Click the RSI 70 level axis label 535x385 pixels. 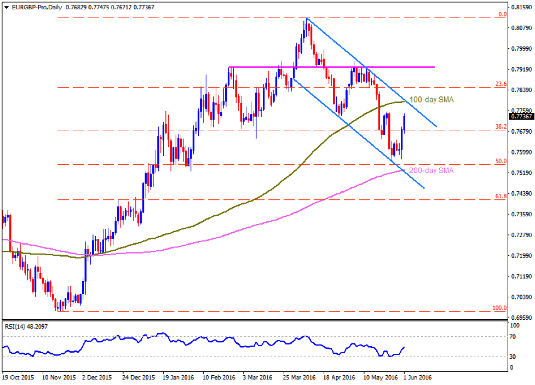(x=515, y=336)
